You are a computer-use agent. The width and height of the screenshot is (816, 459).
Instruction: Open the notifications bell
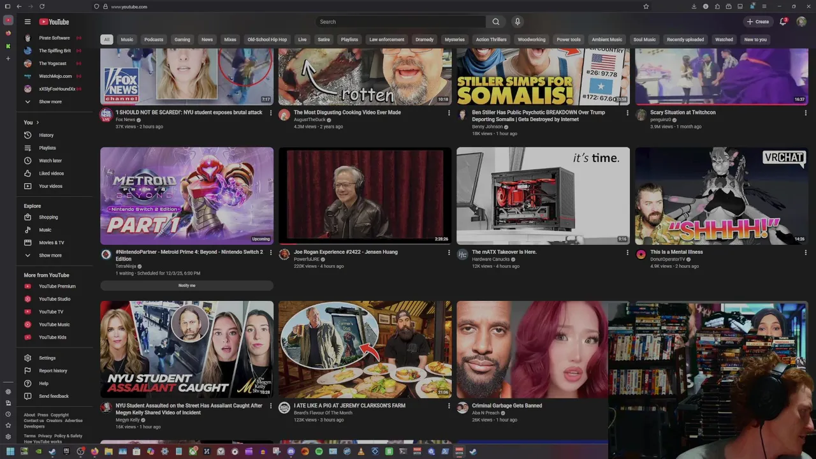coord(783,22)
